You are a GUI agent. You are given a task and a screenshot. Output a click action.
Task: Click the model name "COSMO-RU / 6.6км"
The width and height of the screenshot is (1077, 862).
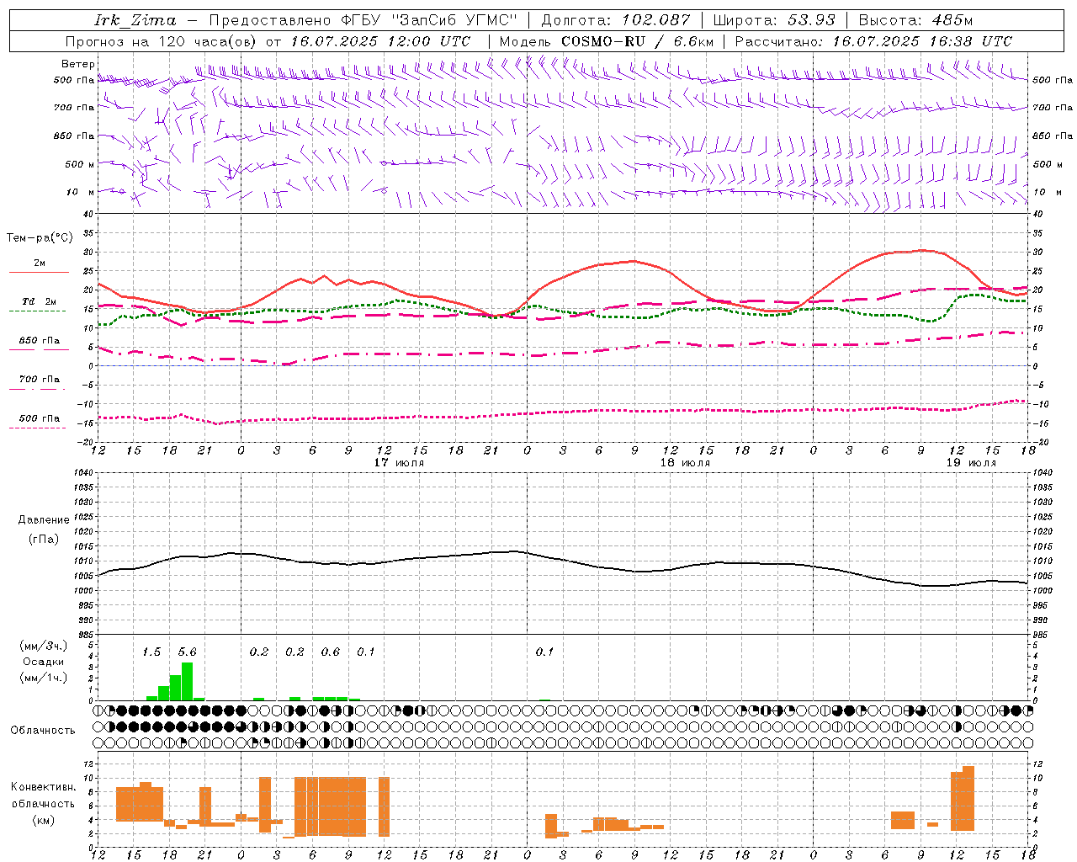[637, 41]
